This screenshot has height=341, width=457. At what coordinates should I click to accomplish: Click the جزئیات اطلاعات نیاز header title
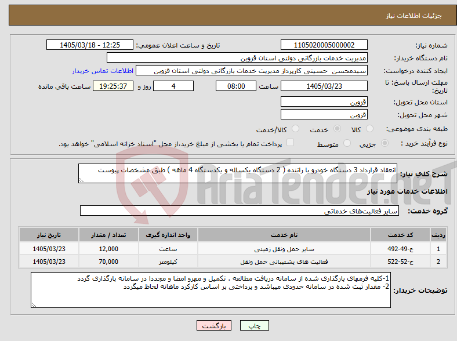(x=414, y=16)
